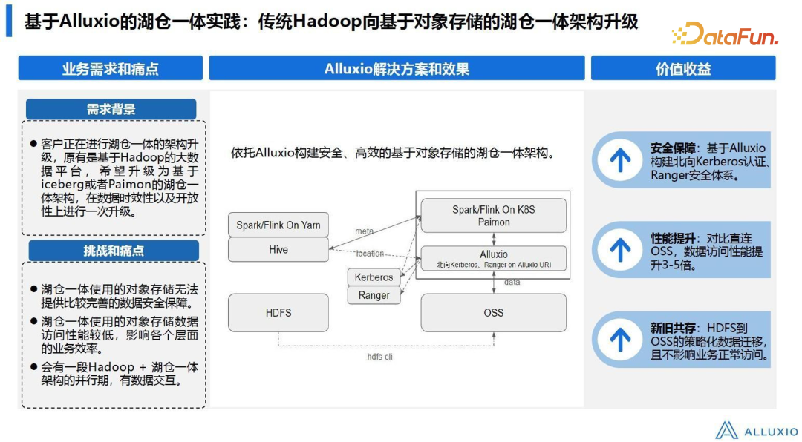Image resolution: width=802 pixels, height=442 pixels.
Task: Click the HDFS box in diagram
Action: click(278, 313)
